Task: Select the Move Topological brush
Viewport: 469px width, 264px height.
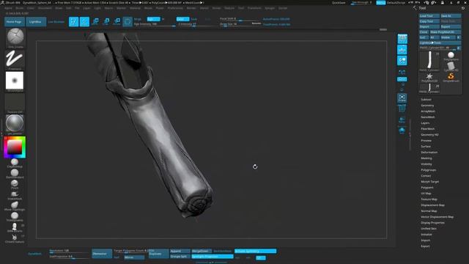Action: point(15,206)
